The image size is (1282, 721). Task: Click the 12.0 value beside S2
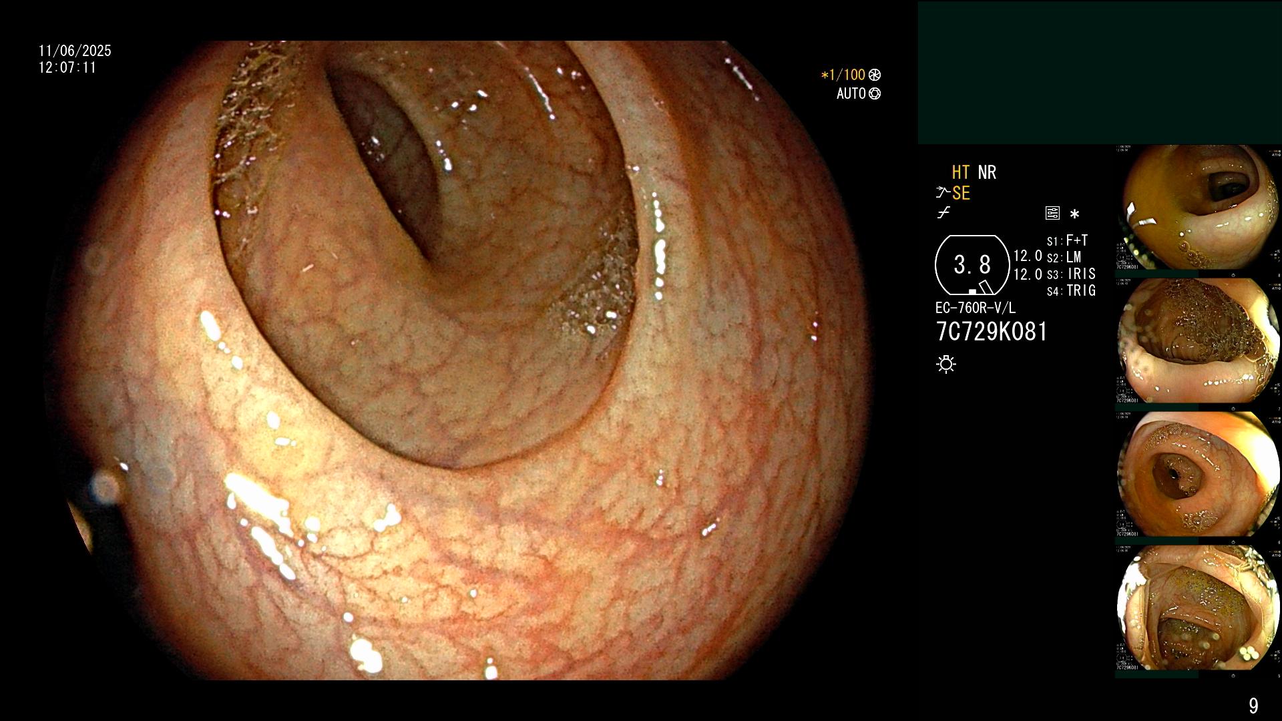pos(1028,256)
